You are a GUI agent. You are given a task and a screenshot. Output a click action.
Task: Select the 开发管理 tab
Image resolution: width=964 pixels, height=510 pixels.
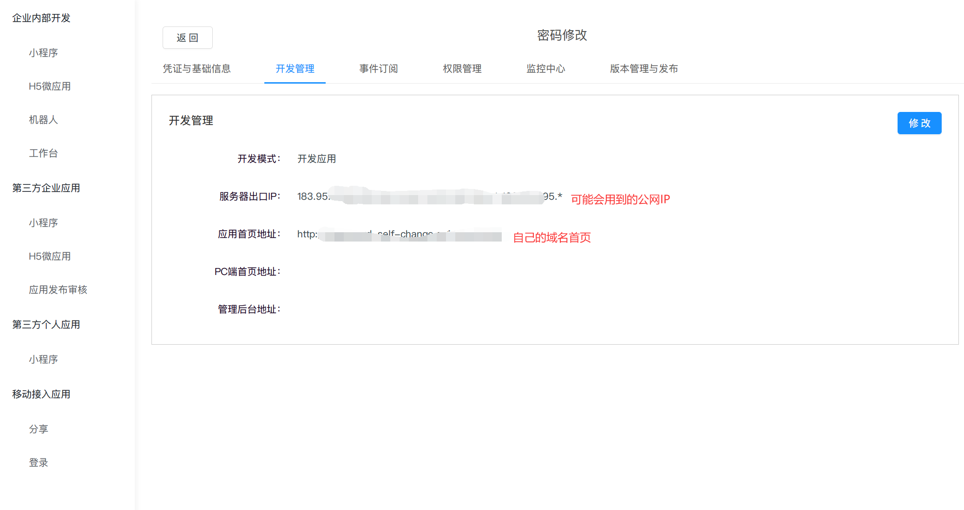point(295,69)
